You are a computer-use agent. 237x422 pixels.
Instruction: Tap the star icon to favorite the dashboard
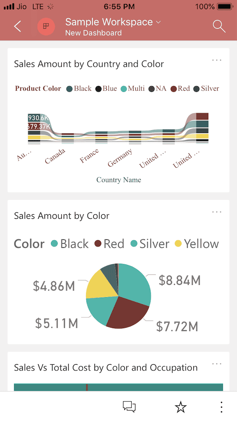[x=180, y=407]
